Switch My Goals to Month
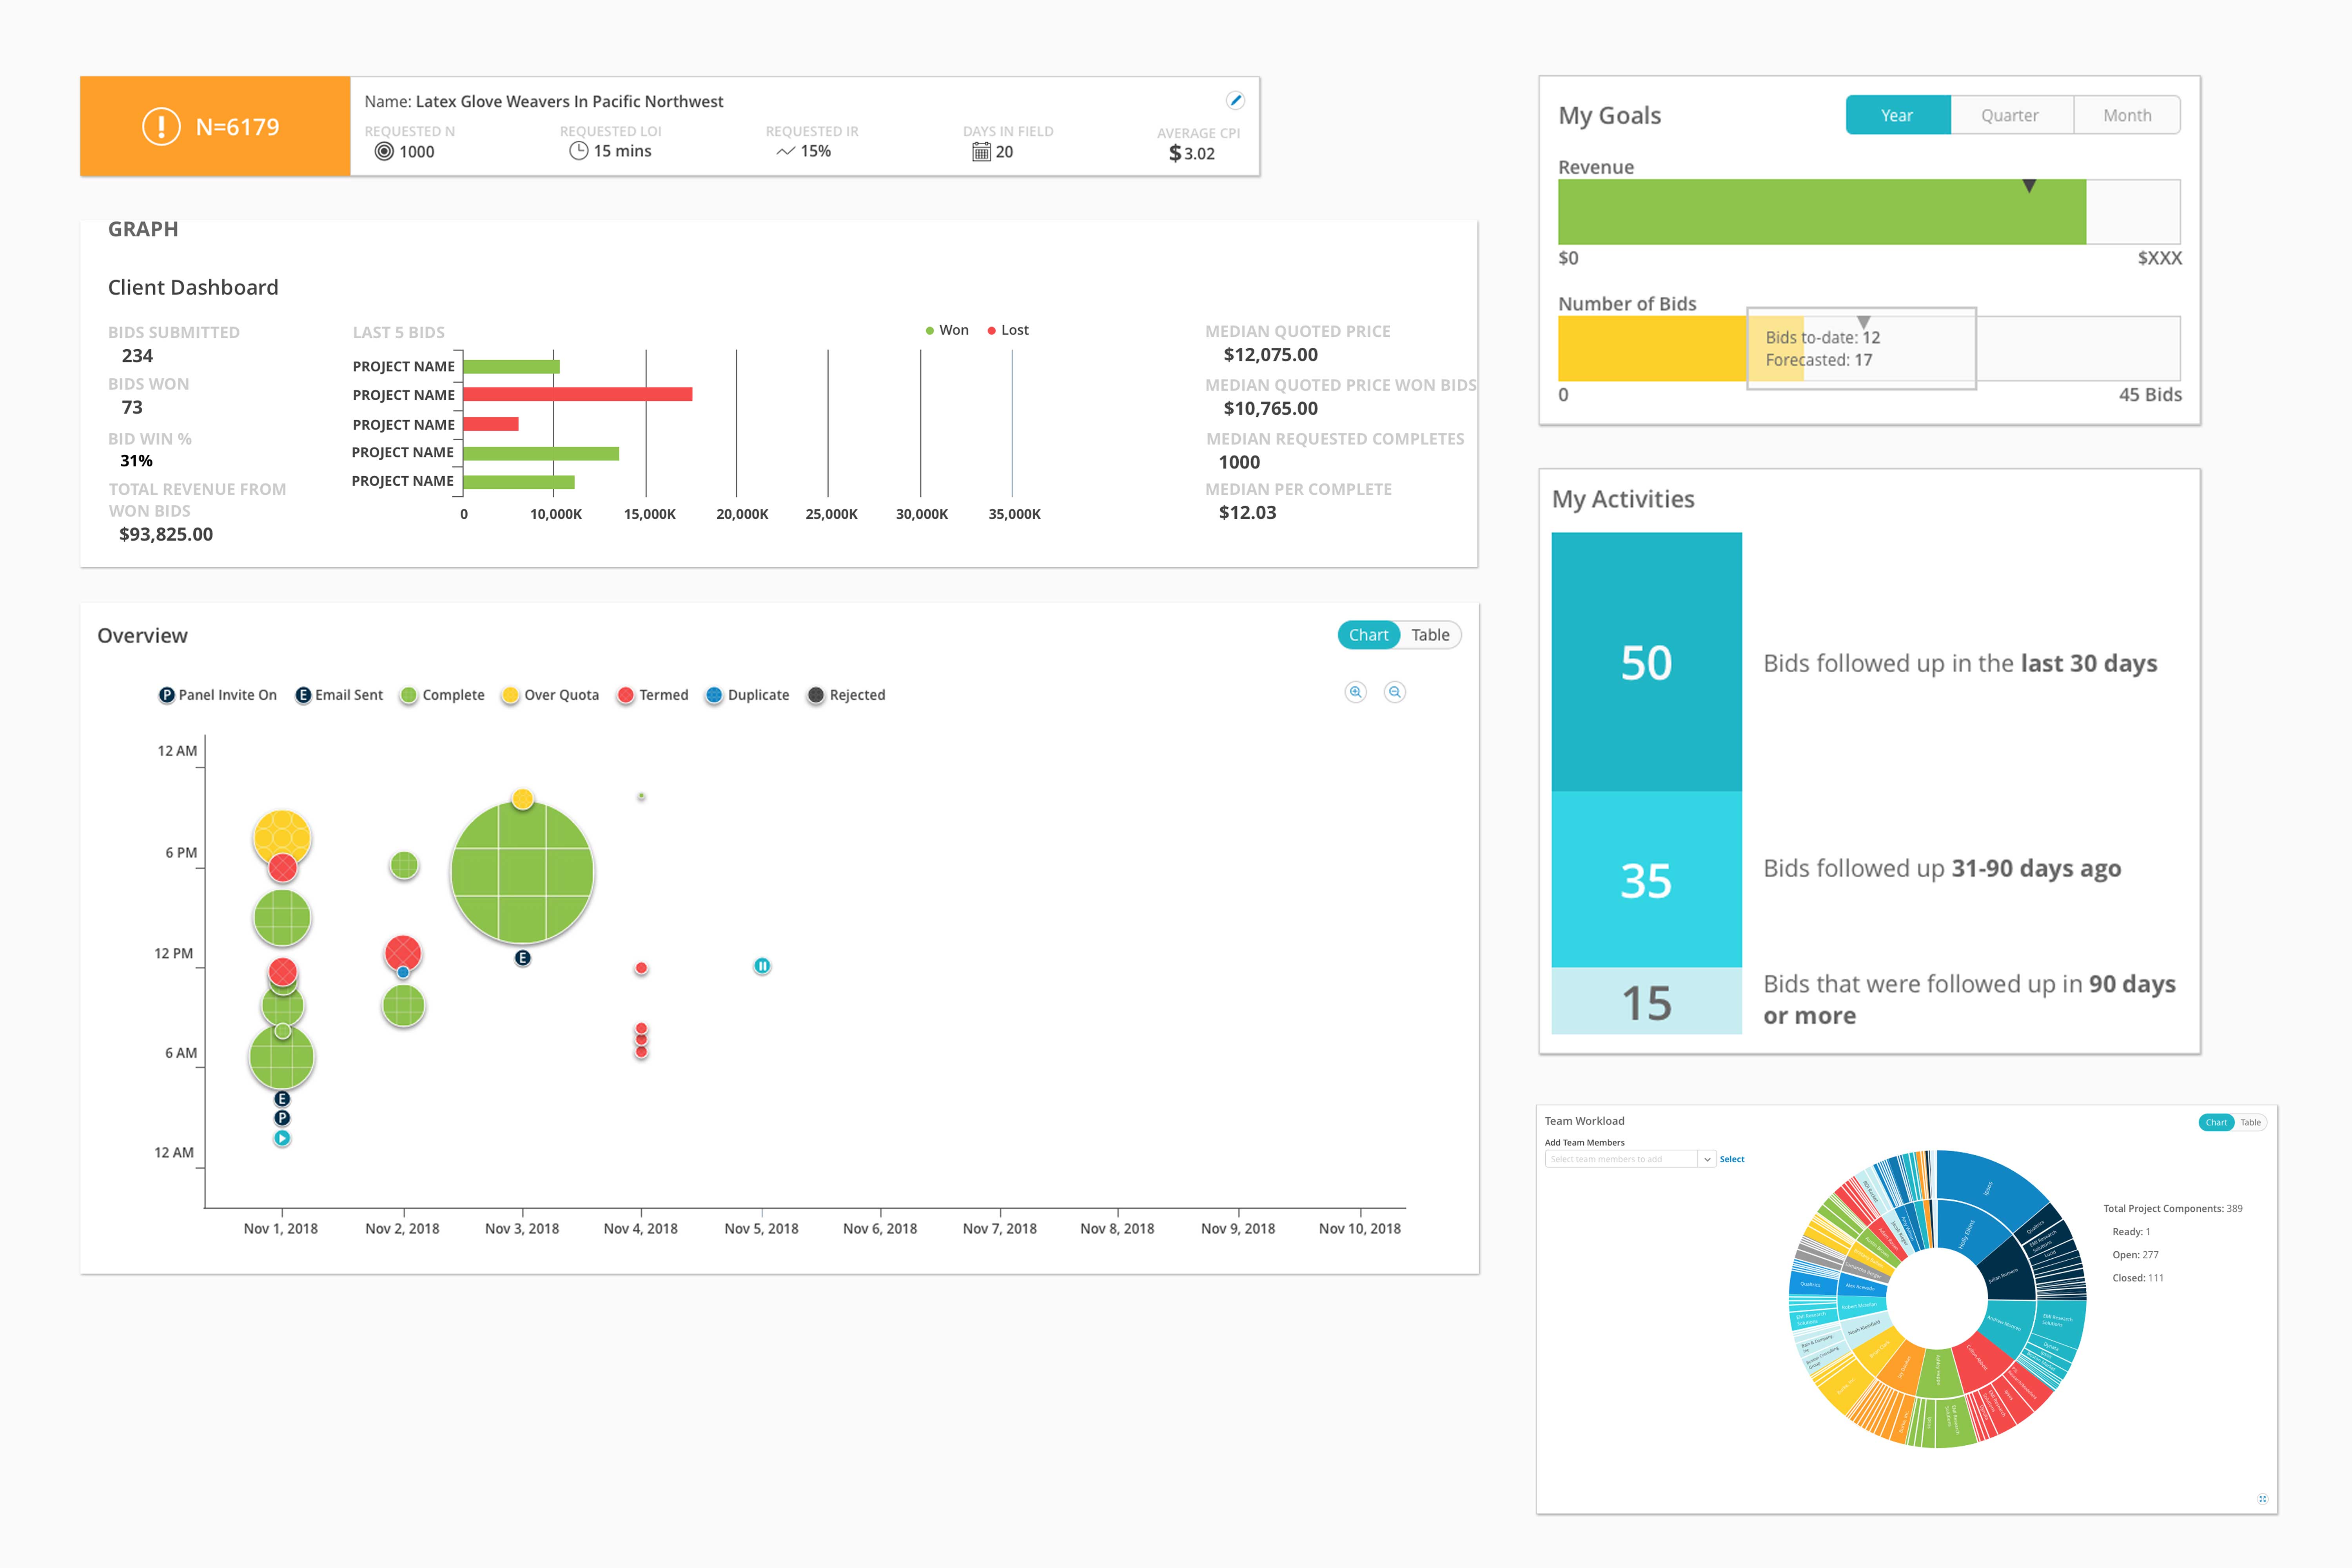The width and height of the screenshot is (2352, 1568). (2127, 115)
